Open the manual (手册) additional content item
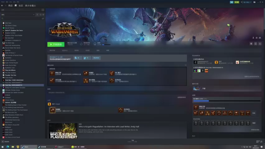Screen dimensions: 265x149 click(227, 88)
